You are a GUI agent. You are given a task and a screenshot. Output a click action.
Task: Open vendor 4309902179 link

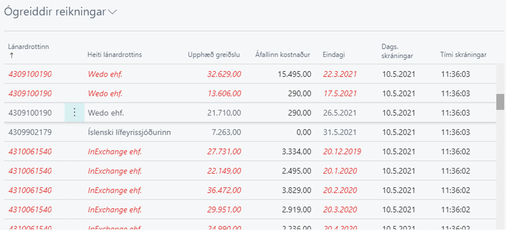(30, 132)
